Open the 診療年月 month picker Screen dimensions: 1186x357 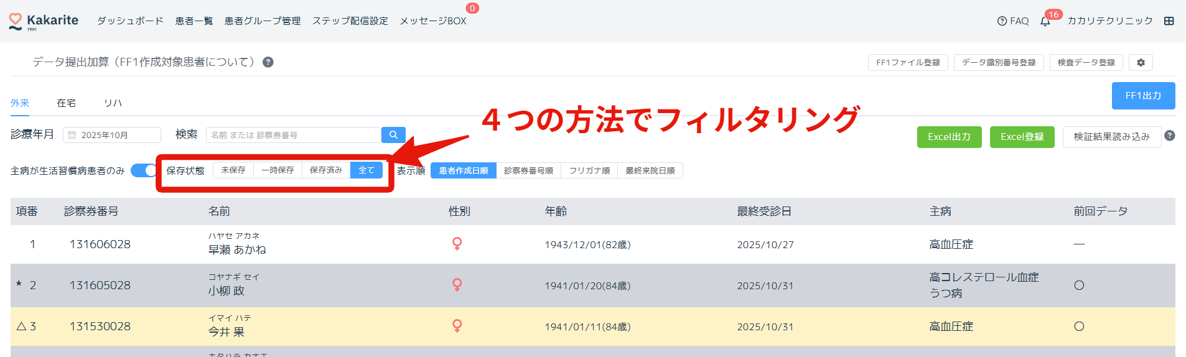112,135
